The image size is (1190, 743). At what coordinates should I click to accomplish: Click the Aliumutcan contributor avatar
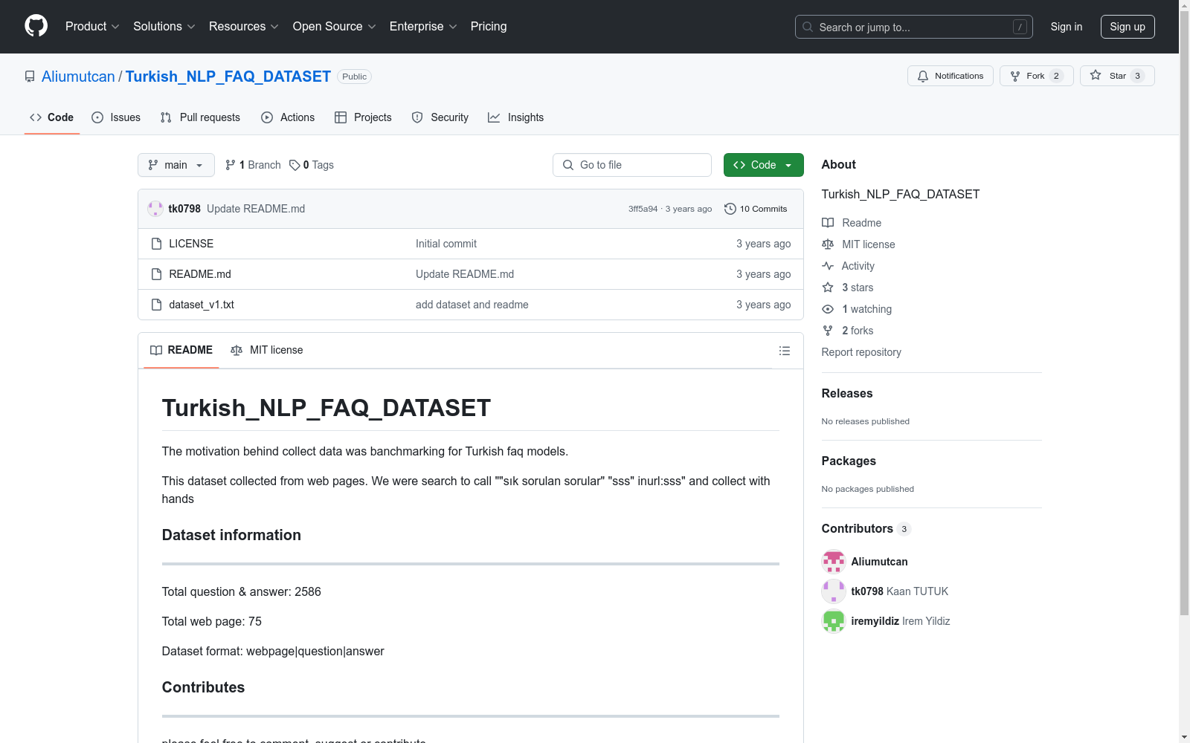[834, 562]
